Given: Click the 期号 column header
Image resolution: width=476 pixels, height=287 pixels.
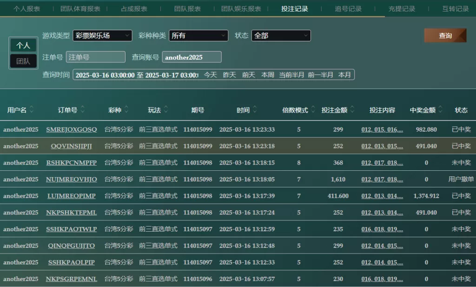Looking at the screenshot, I should tap(198, 110).
